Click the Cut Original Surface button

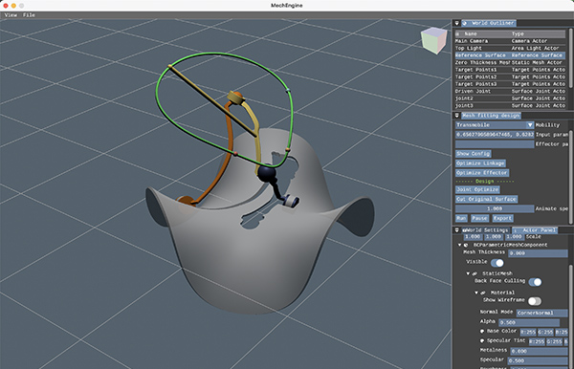pyautogui.click(x=486, y=199)
